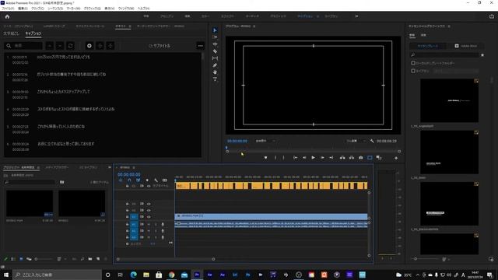Toggle Safe Margins button in Program monitor
Image resolution: width=498 pixels, height=280 pixels.
[370, 157]
